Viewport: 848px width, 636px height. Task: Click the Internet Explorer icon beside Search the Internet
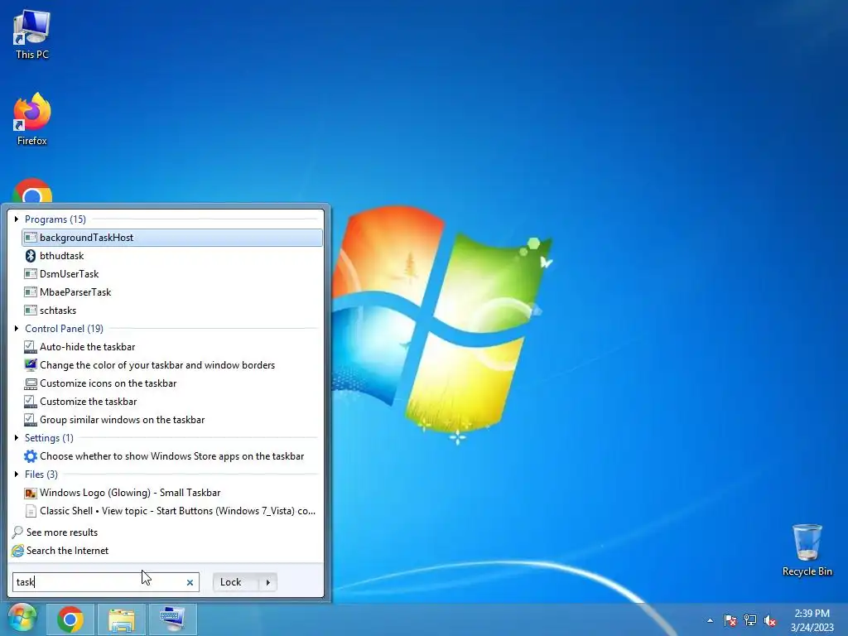click(x=17, y=551)
